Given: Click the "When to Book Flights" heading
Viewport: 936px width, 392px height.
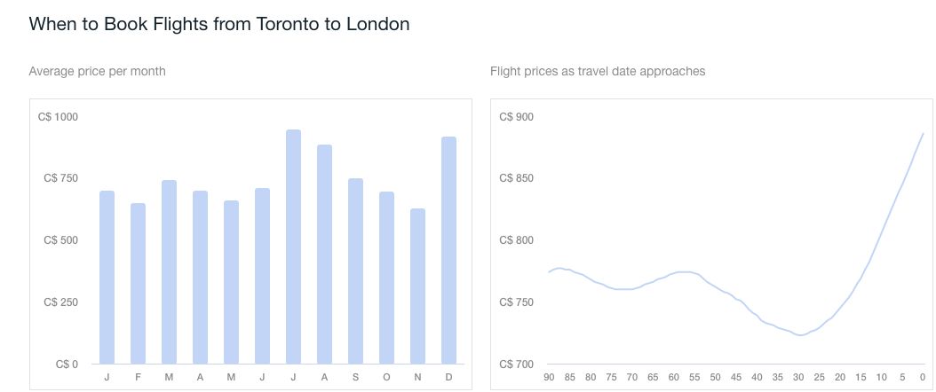Looking at the screenshot, I should coord(219,24).
